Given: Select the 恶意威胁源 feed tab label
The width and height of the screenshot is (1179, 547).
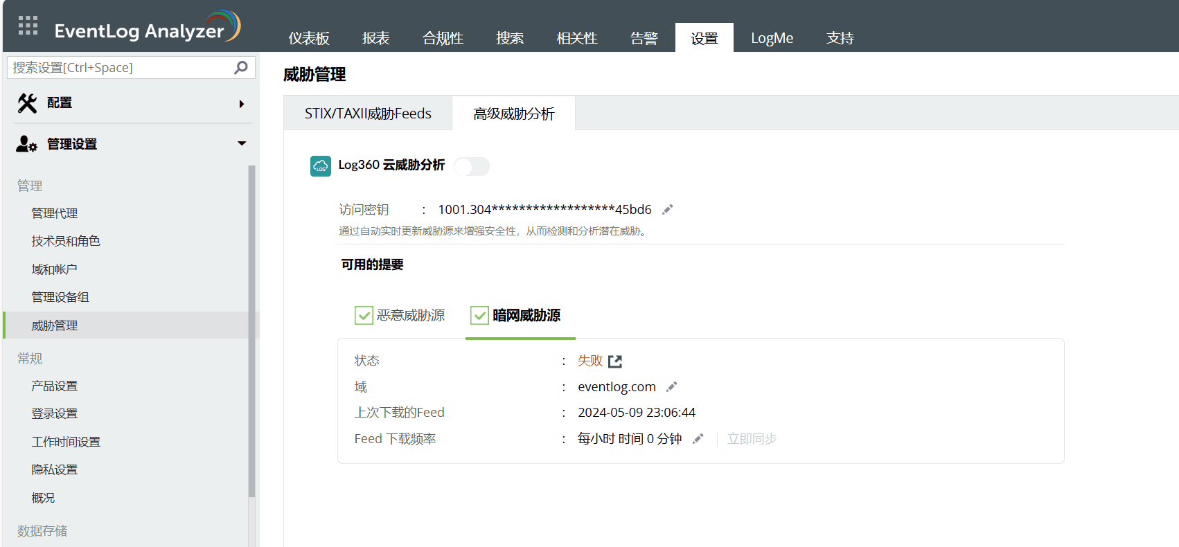Looking at the screenshot, I should tap(411, 316).
